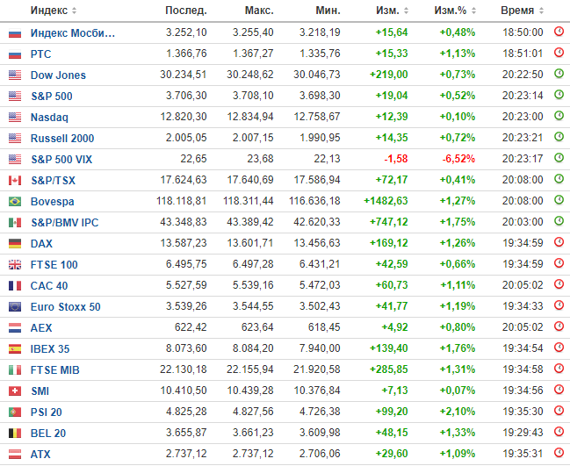The height and width of the screenshot is (466, 570).
Task: Sort table by Изм. column arrows
Action: [x=406, y=11]
